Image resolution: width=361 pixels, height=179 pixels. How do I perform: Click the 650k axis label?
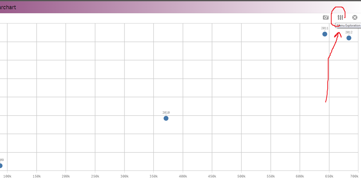click(329, 176)
